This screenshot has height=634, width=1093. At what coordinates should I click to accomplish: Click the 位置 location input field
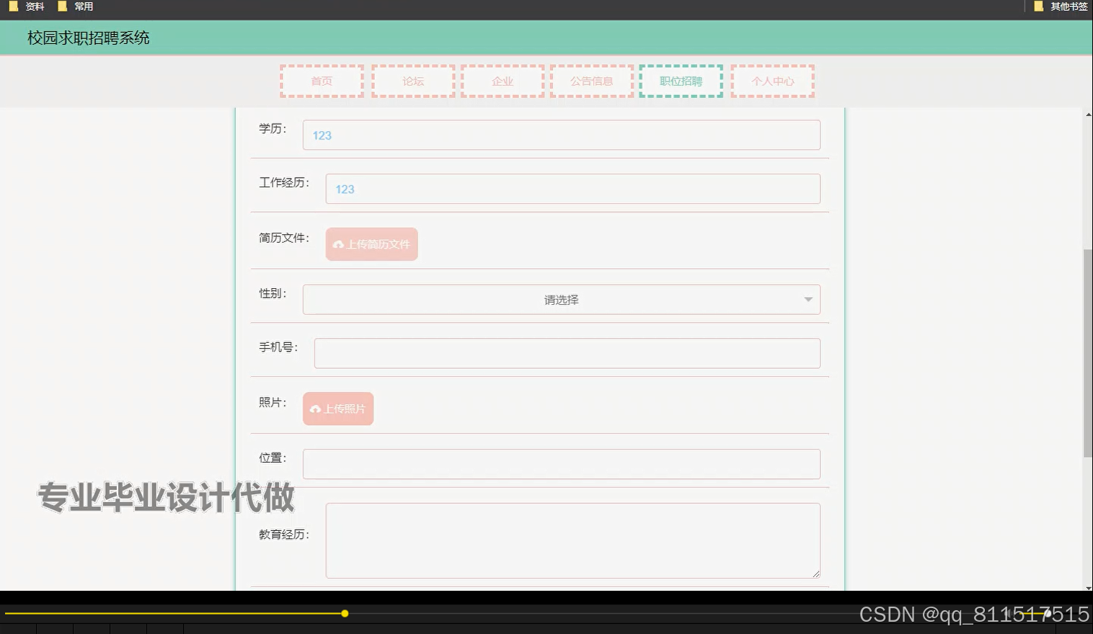[x=562, y=463]
